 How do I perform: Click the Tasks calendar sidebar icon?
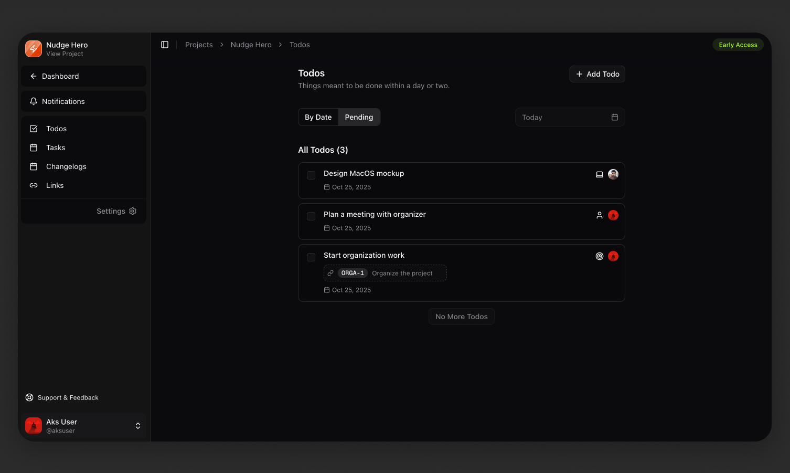(34, 148)
